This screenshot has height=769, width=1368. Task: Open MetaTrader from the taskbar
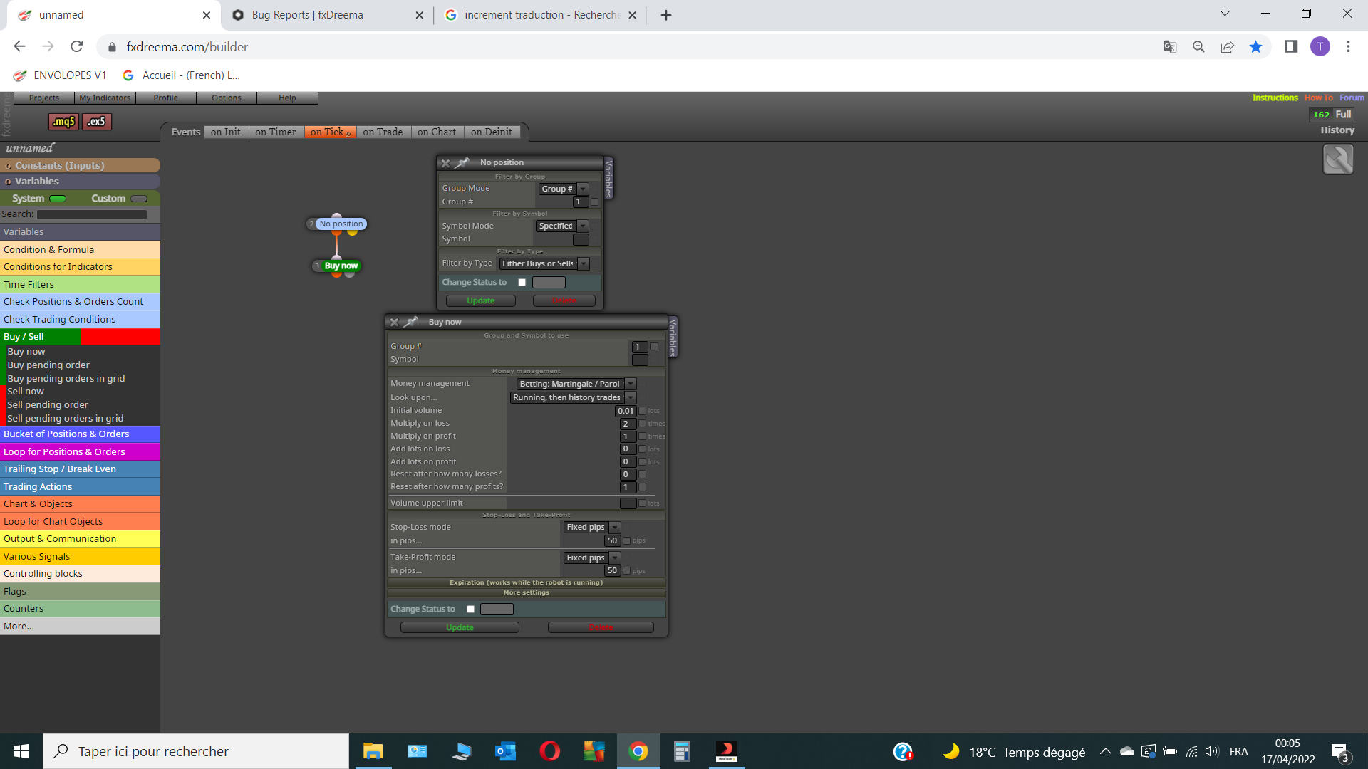(x=726, y=751)
